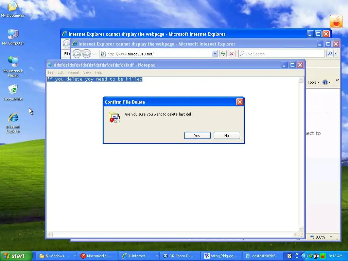
Task: Select the My Computer desktop icon
Action: (x=13, y=37)
